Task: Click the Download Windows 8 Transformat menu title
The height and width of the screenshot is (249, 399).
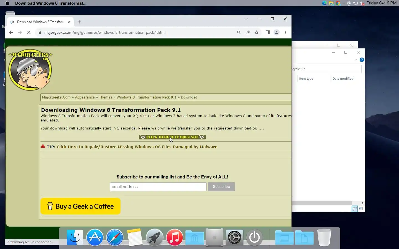Action: [x=51, y=3]
